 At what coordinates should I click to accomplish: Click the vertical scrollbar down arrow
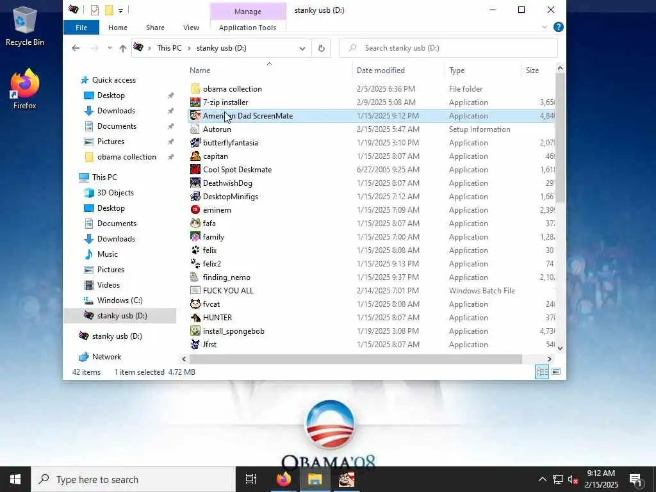tap(560, 348)
